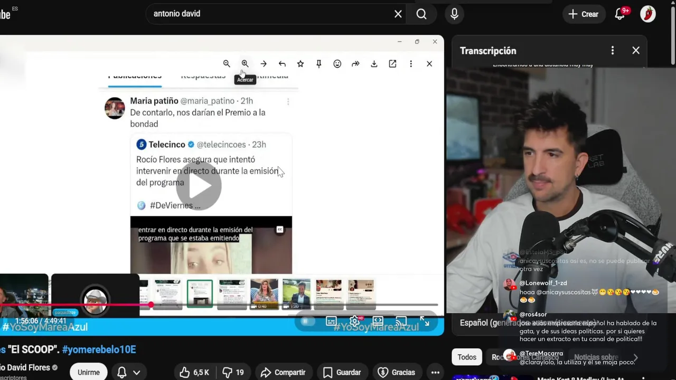Open the Crear upload menu
The width and height of the screenshot is (676, 380).
584,14
